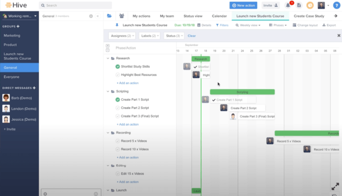
Task: Open the Create Case Study tab
Action: pos(308,16)
